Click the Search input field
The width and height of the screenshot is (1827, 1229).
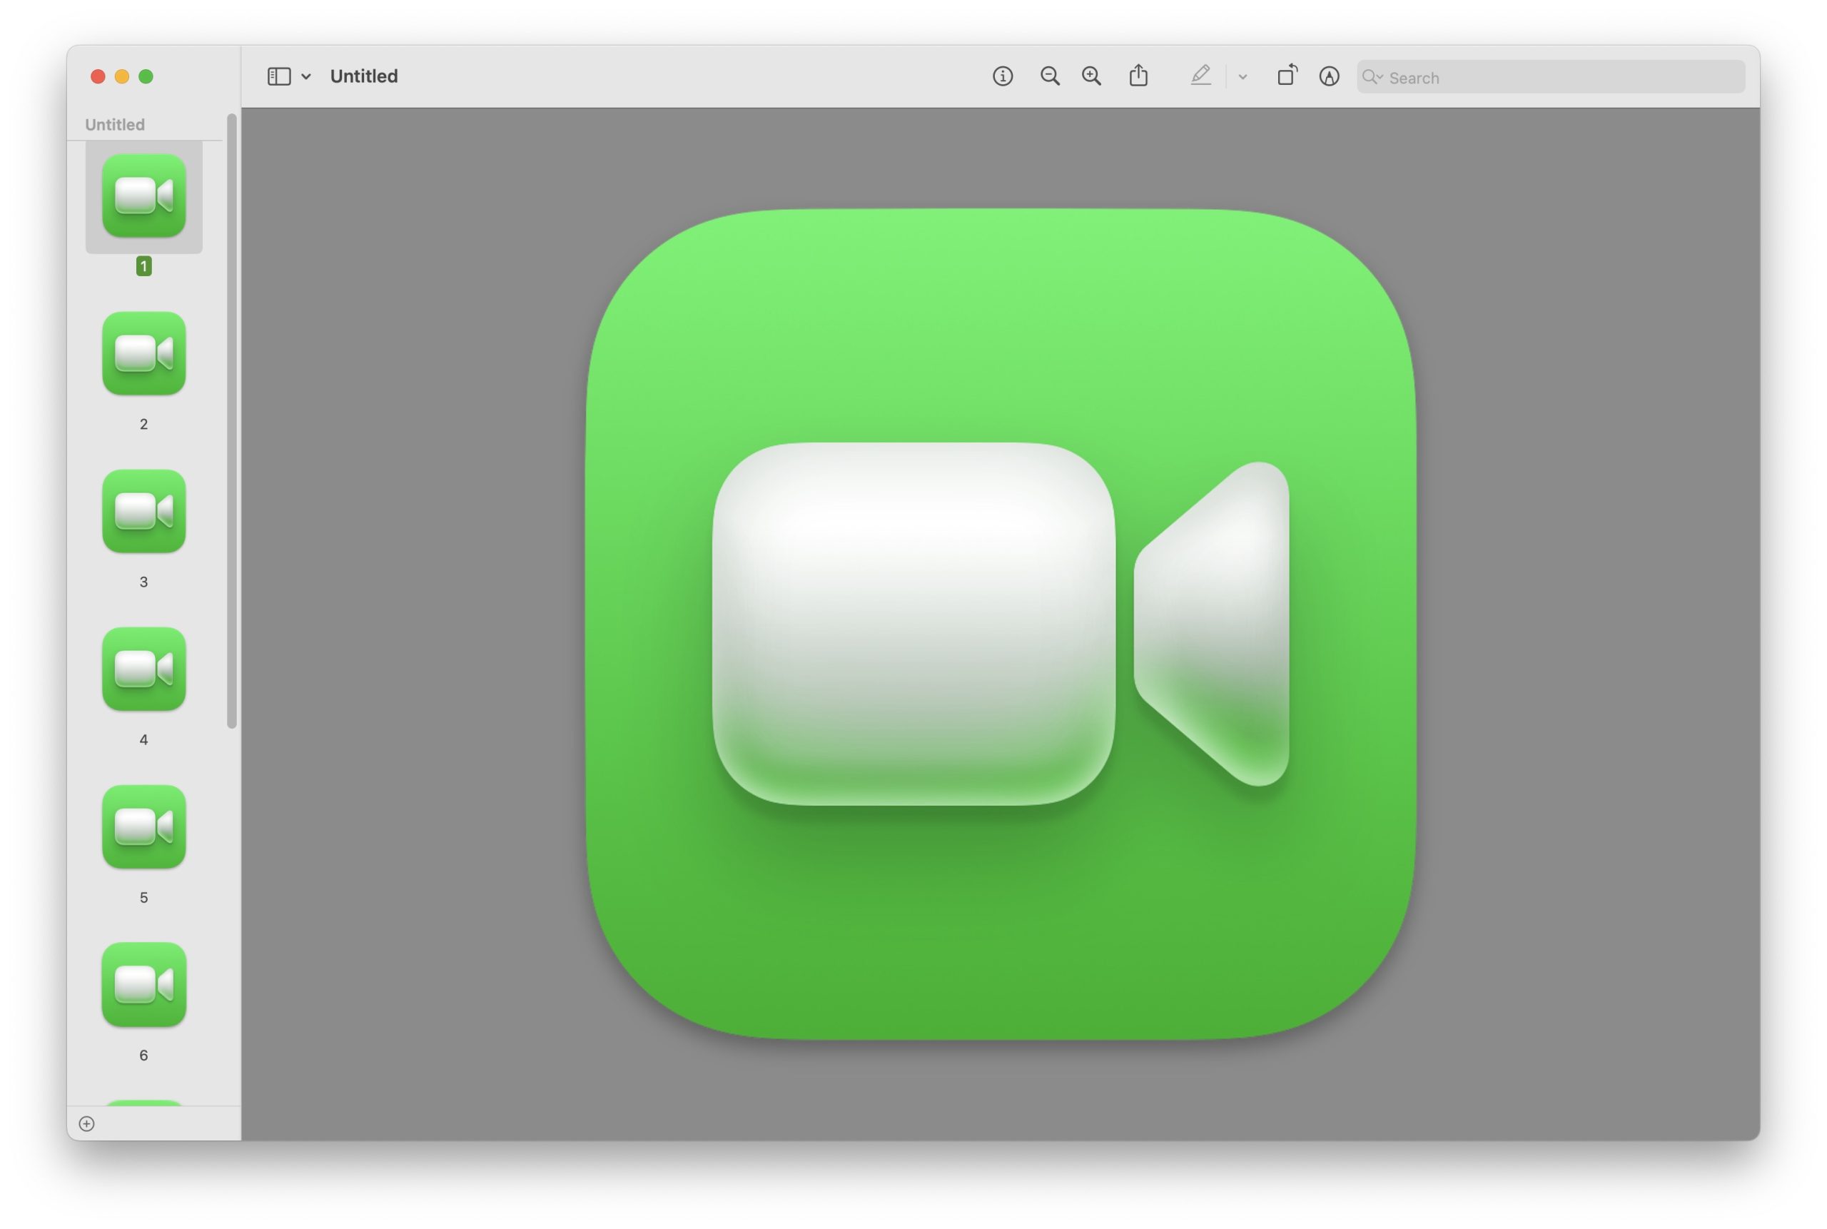pos(1559,78)
